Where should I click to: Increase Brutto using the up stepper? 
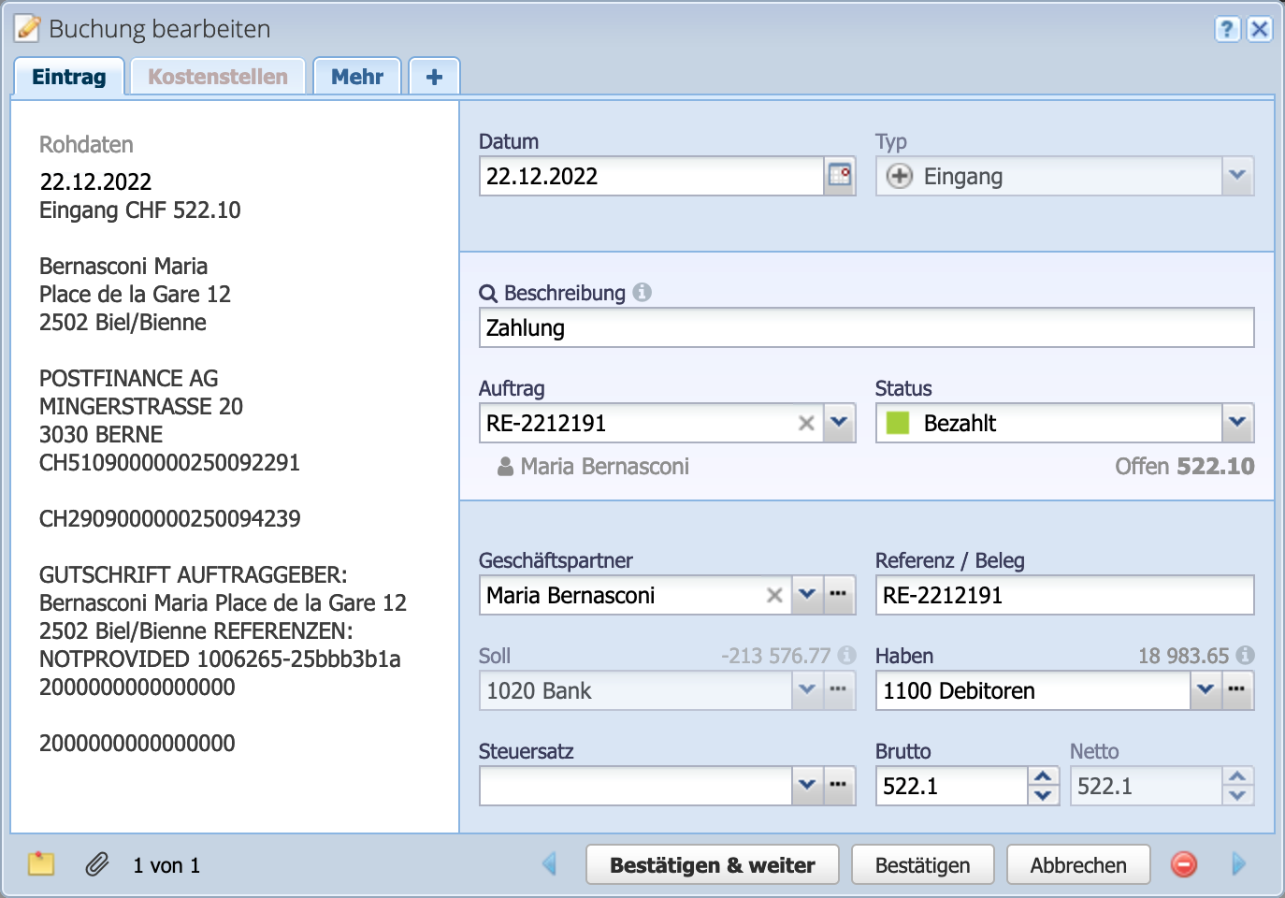[1042, 778]
